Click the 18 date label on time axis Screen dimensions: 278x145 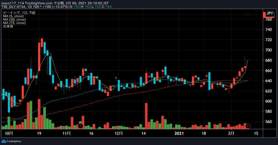tap(204, 133)
